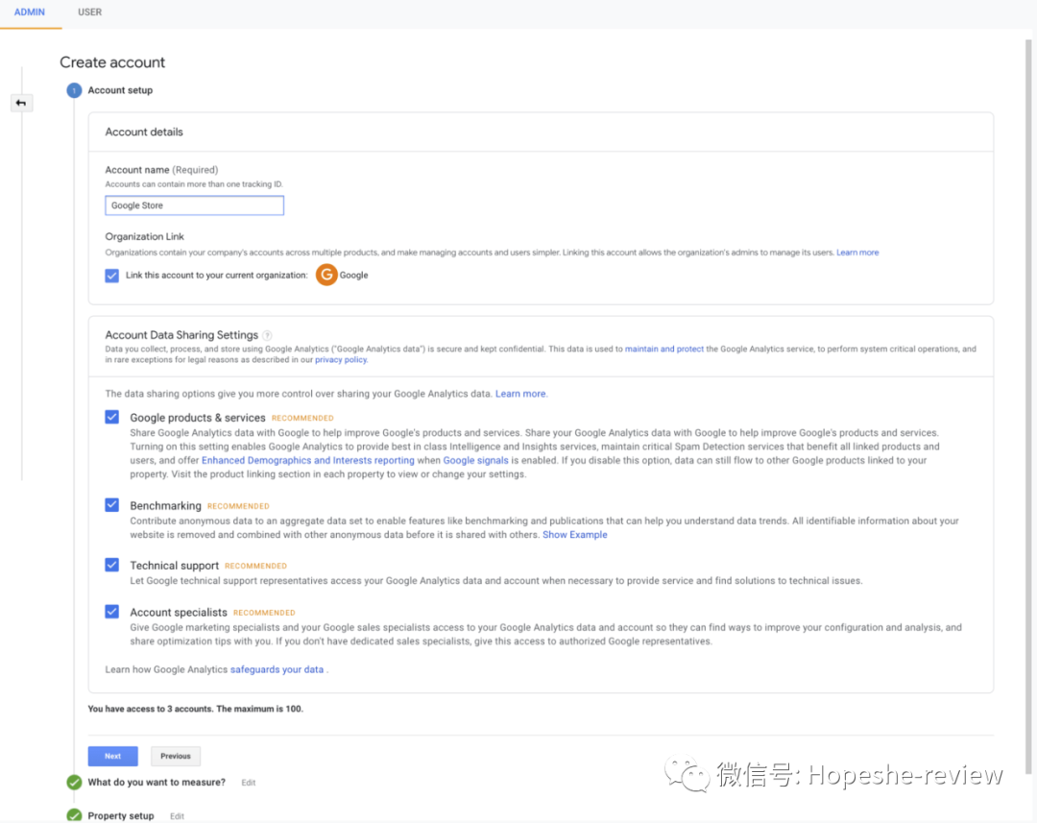1037x823 pixels.
Task: Click the Account name input field
Action: [x=194, y=205]
